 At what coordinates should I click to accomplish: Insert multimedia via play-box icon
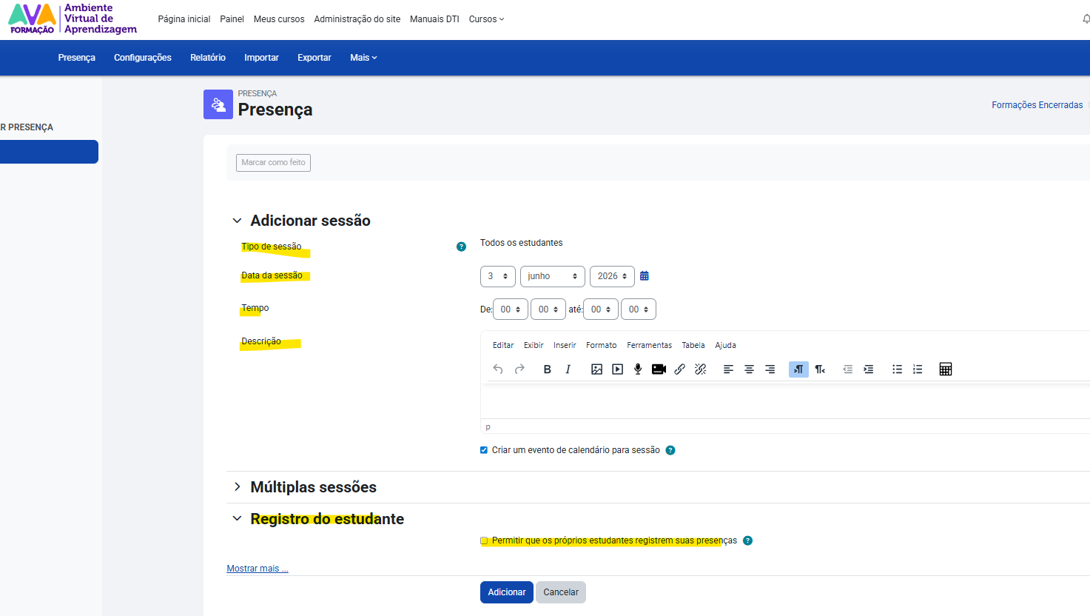(x=617, y=369)
